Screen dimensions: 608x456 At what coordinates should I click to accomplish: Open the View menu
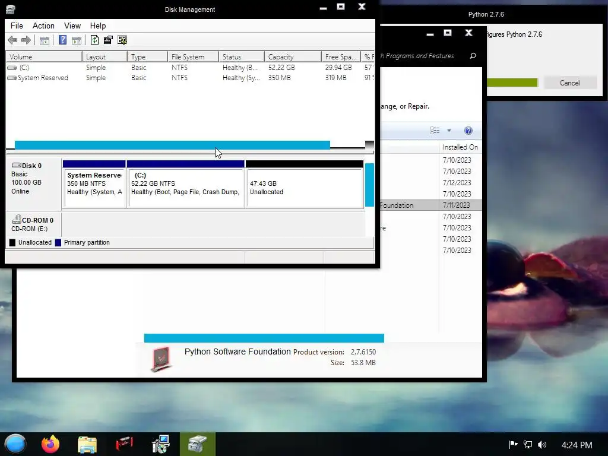72,26
